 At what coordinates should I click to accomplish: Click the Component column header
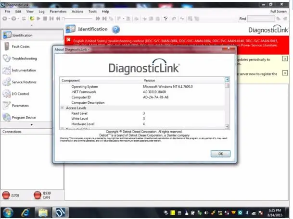point(71,80)
